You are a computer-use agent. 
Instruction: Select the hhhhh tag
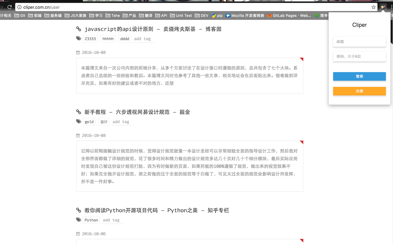coord(108,39)
